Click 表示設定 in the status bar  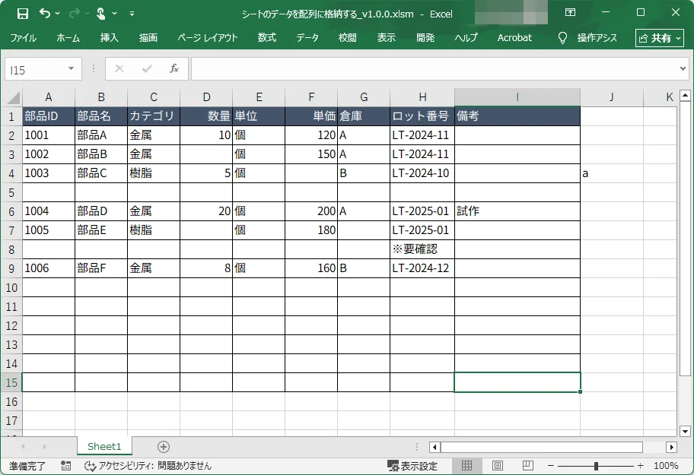coord(412,466)
